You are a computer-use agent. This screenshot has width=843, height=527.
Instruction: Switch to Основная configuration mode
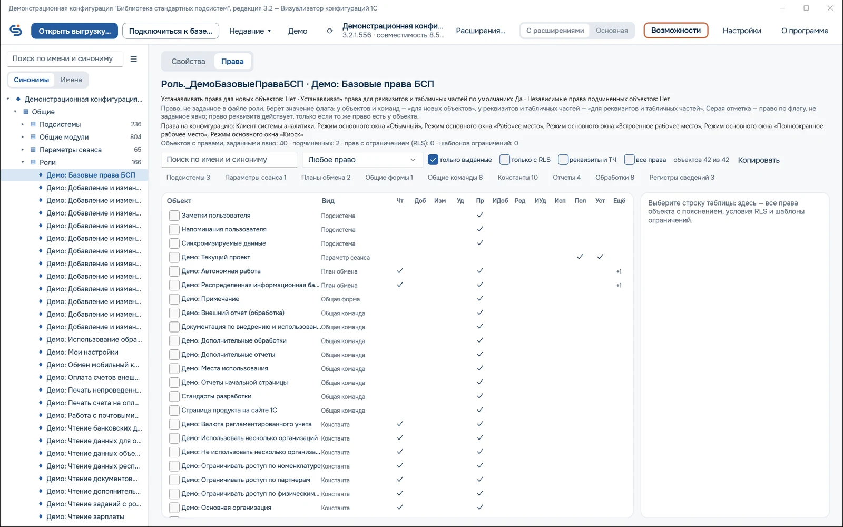(612, 31)
